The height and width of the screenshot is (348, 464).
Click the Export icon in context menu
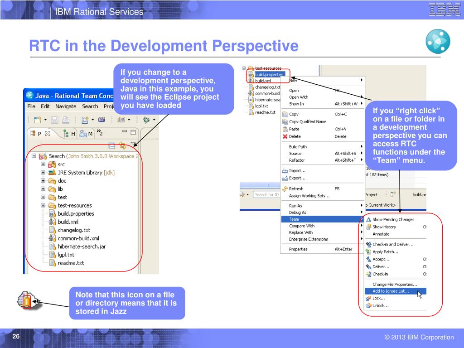[x=285, y=178]
